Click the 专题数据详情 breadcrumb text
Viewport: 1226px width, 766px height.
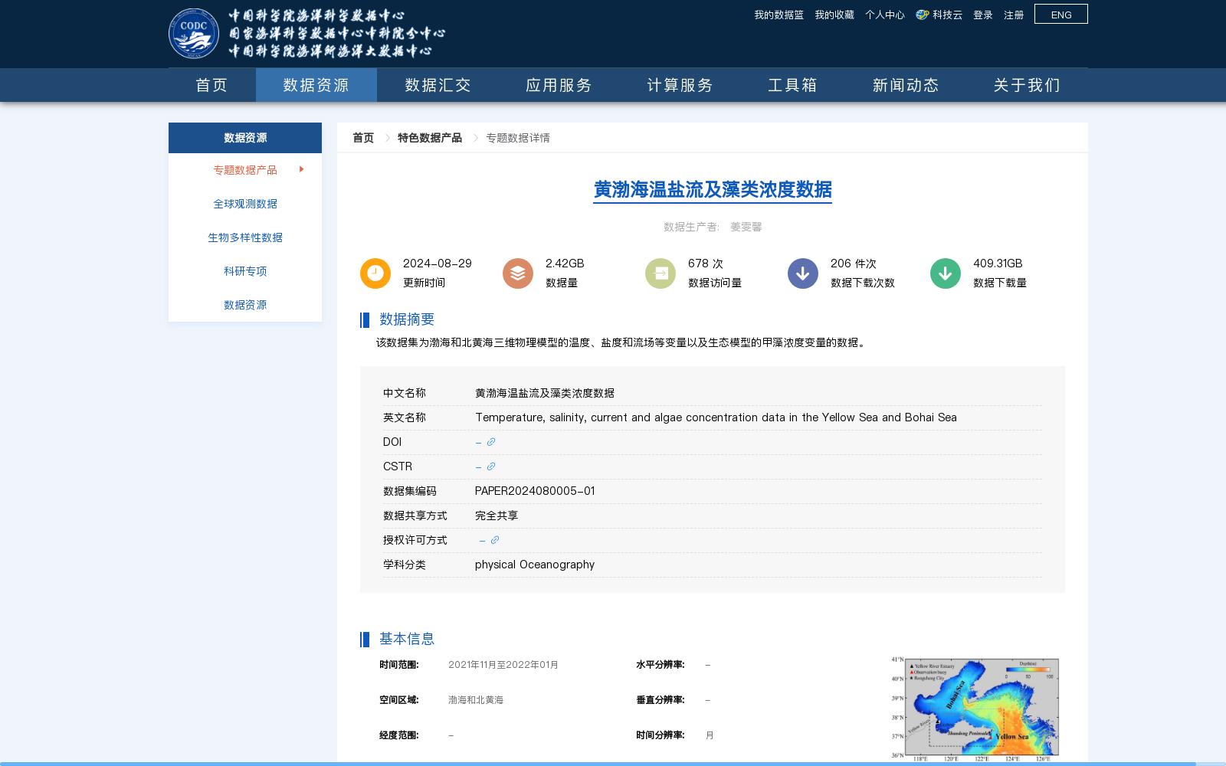coord(518,138)
